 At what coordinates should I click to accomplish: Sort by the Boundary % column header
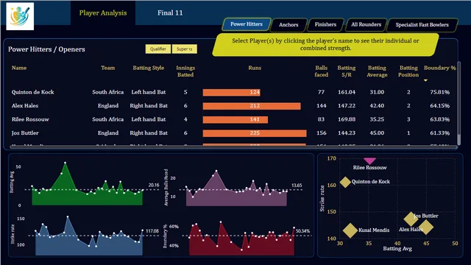[440, 68]
